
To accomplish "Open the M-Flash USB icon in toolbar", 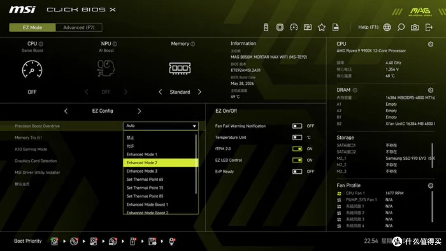I will [x=266, y=27].
